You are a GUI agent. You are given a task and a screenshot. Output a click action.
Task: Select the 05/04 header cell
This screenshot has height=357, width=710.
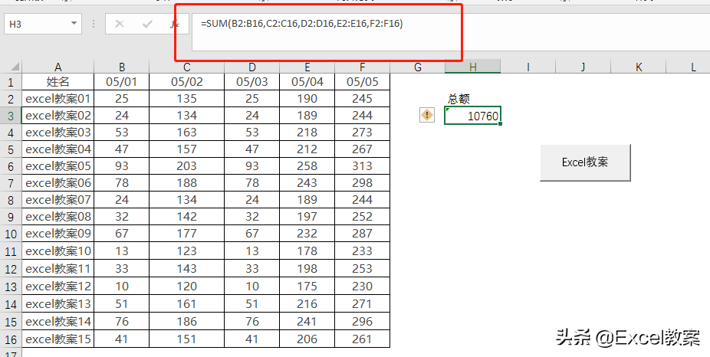click(x=307, y=82)
